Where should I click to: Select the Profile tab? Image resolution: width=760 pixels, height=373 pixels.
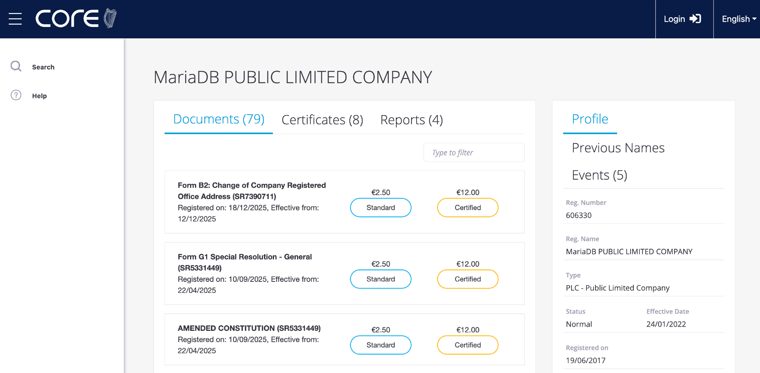[590, 119]
